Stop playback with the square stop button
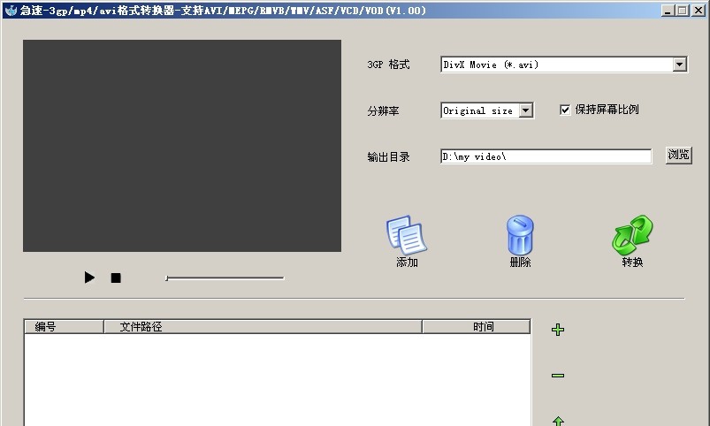 click(x=116, y=278)
